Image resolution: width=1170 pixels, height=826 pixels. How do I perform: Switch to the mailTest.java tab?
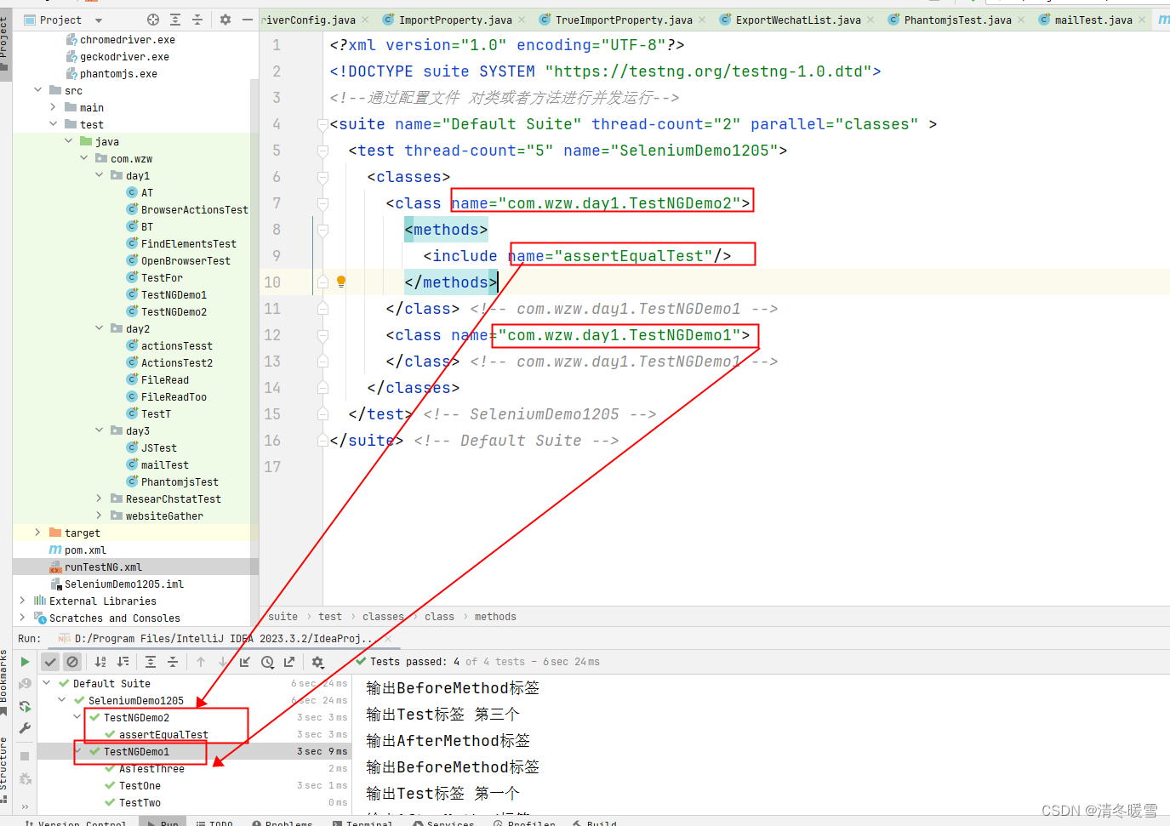pos(1092,19)
